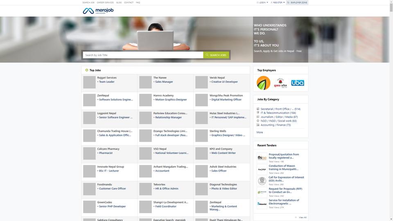Open the Hulas Steel employer logo
The height and width of the screenshot is (221, 393).
click(x=280, y=83)
